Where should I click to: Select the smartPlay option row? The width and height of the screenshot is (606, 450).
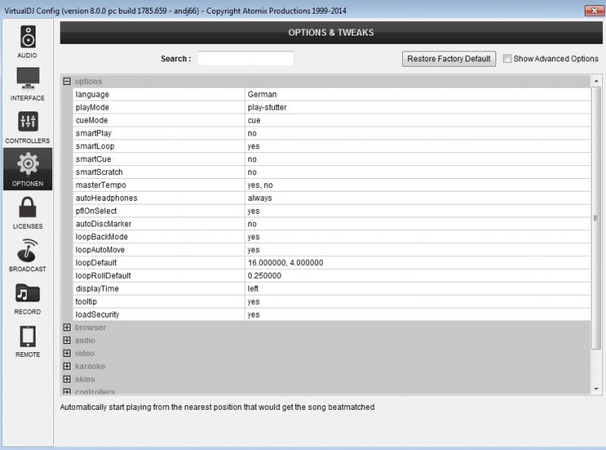click(x=332, y=133)
